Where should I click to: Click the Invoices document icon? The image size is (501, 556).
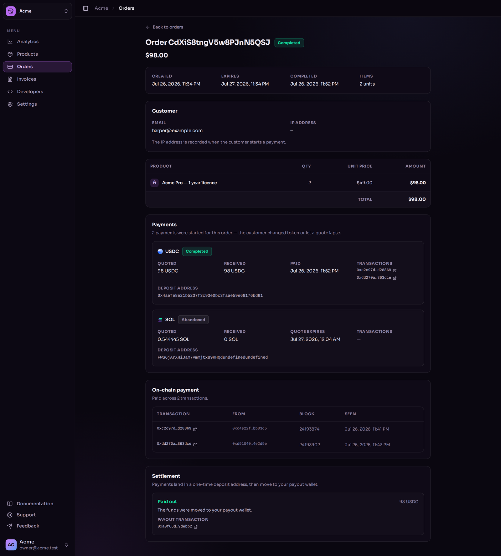[10, 79]
